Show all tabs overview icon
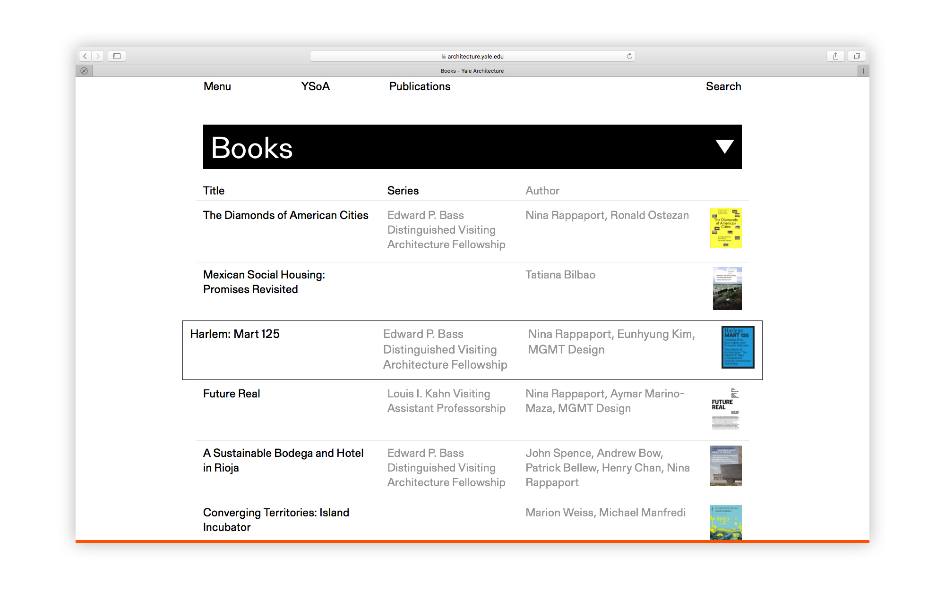The width and height of the screenshot is (945, 590). [857, 56]
